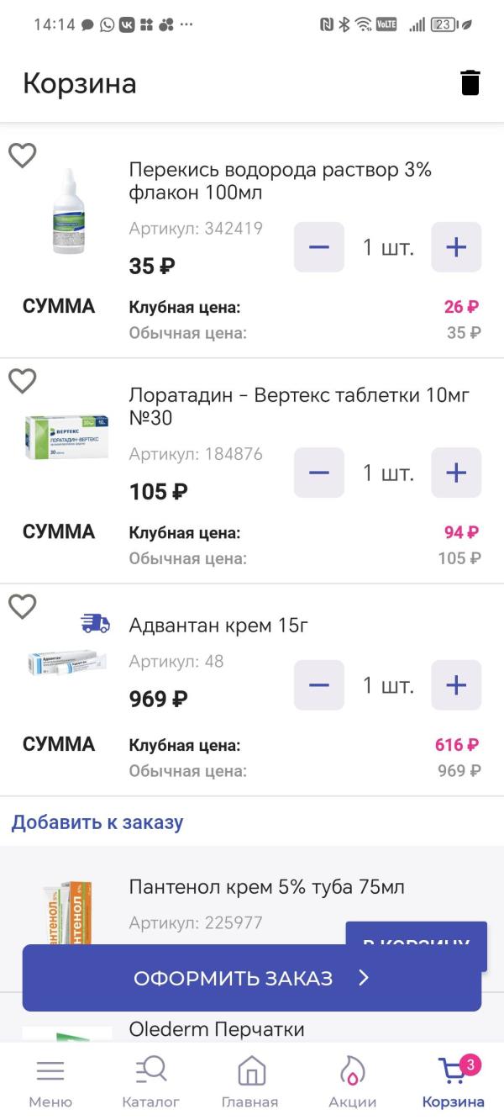Decrease the Перекись водорода quantity with minus
The image size is (504, 1120).
click(319, 247)
